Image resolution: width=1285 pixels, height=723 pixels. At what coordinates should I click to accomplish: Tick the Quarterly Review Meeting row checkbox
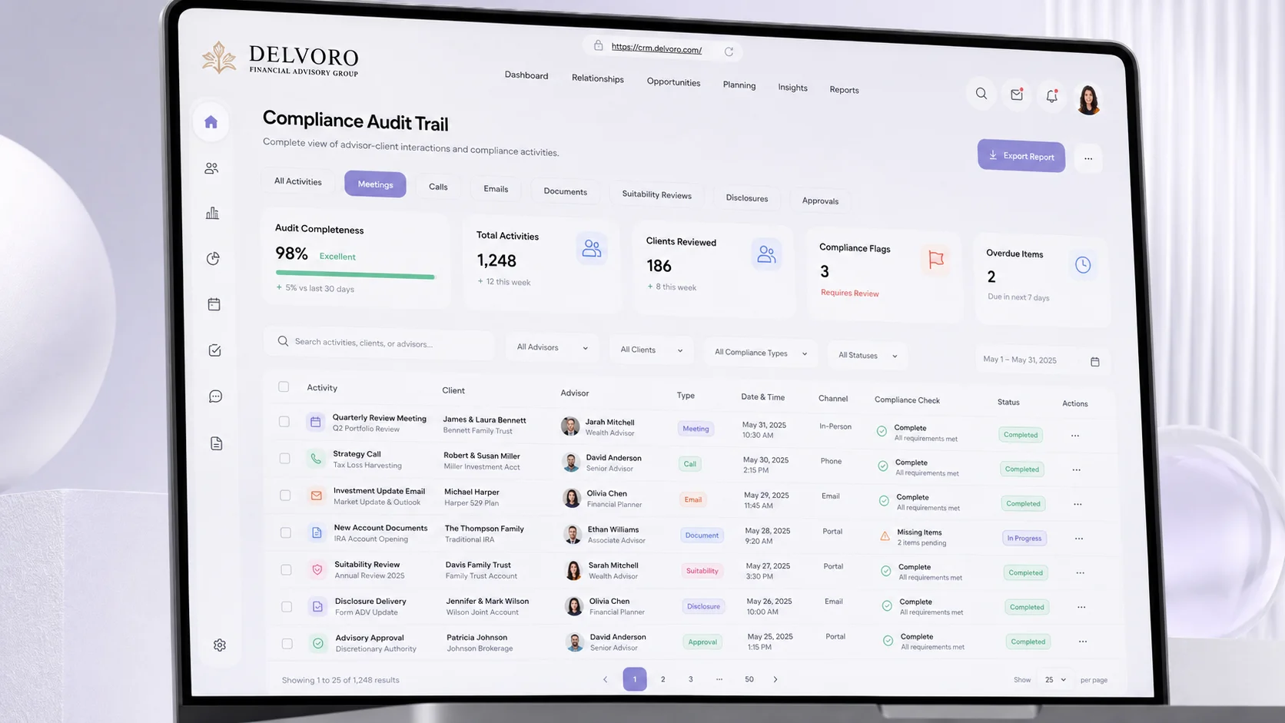coord(284,422)
